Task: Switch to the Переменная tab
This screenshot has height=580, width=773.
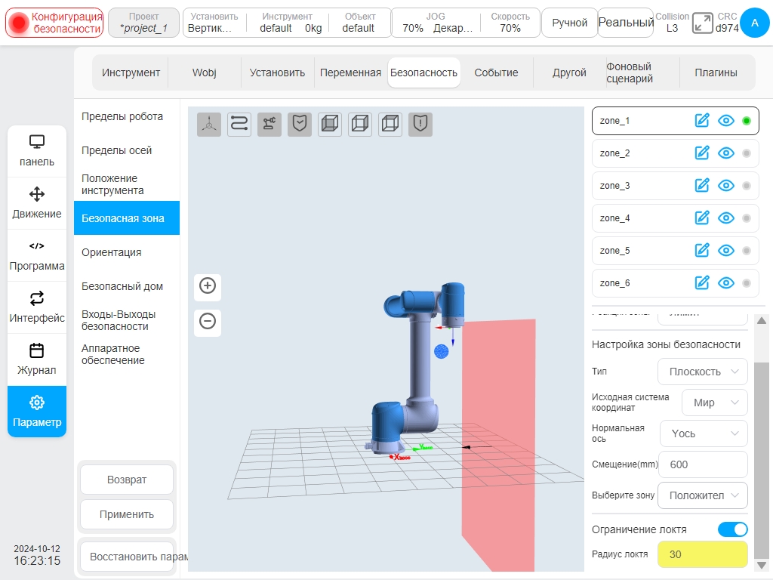Action: [350, 73]
